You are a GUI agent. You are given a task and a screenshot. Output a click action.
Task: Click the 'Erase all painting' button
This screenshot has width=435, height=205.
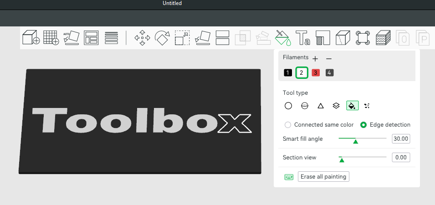323,177
